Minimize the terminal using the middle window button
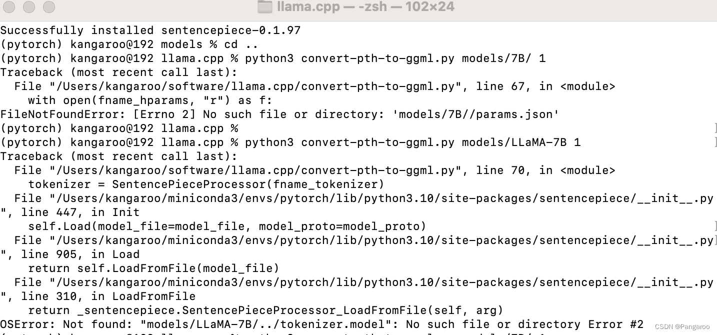The image size is (717, 335). (x=29, y=7)
